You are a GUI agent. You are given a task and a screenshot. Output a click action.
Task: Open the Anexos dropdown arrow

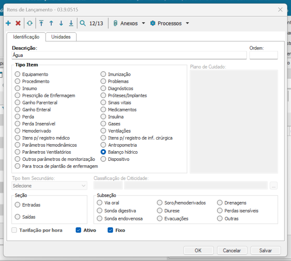143,24
